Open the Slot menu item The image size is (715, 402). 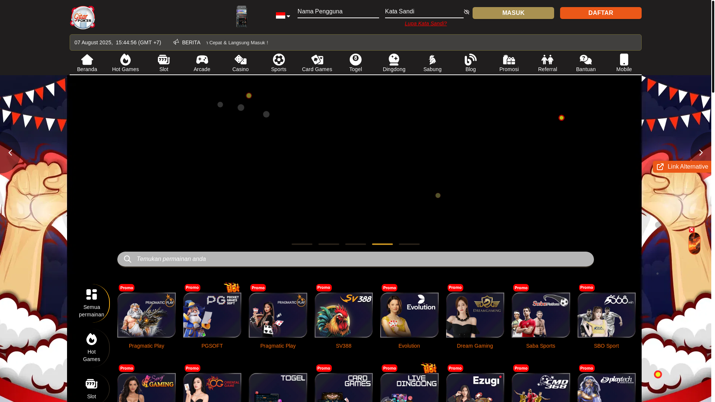point(164,63)
